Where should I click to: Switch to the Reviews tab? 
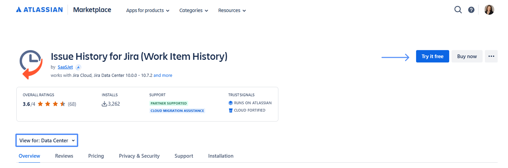[64, 156]
